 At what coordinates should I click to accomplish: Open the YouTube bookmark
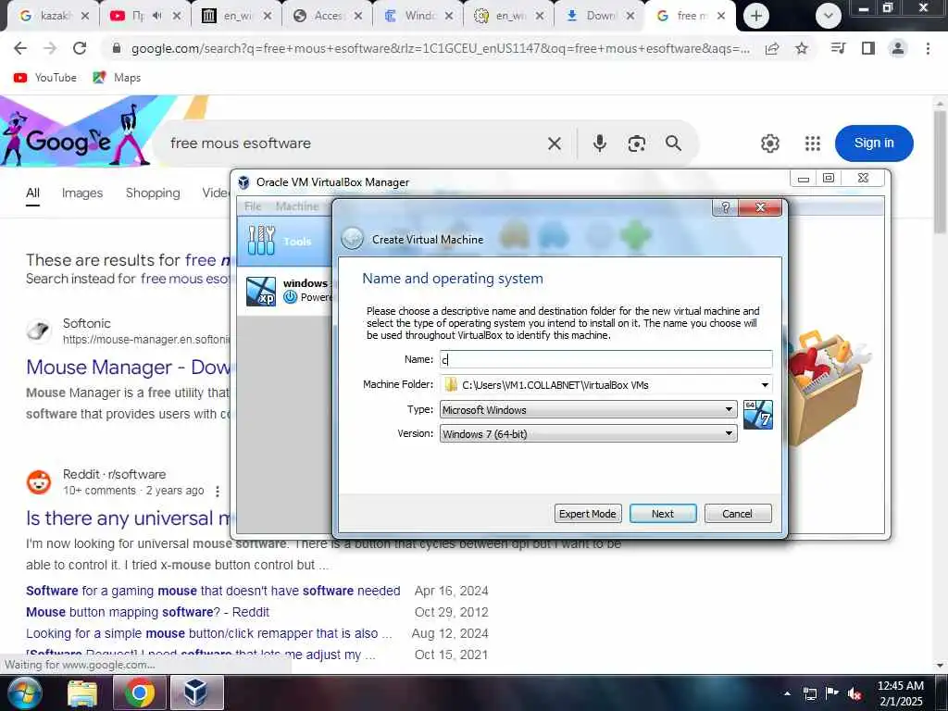point(45,78)
